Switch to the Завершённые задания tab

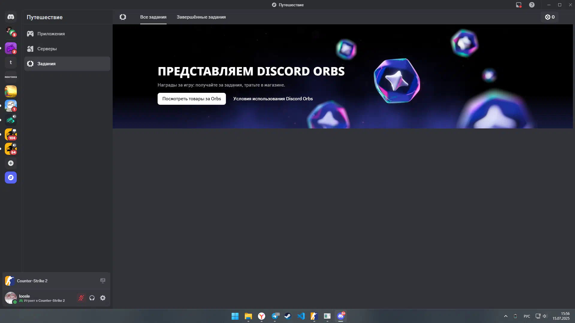[x=201, y=17]
